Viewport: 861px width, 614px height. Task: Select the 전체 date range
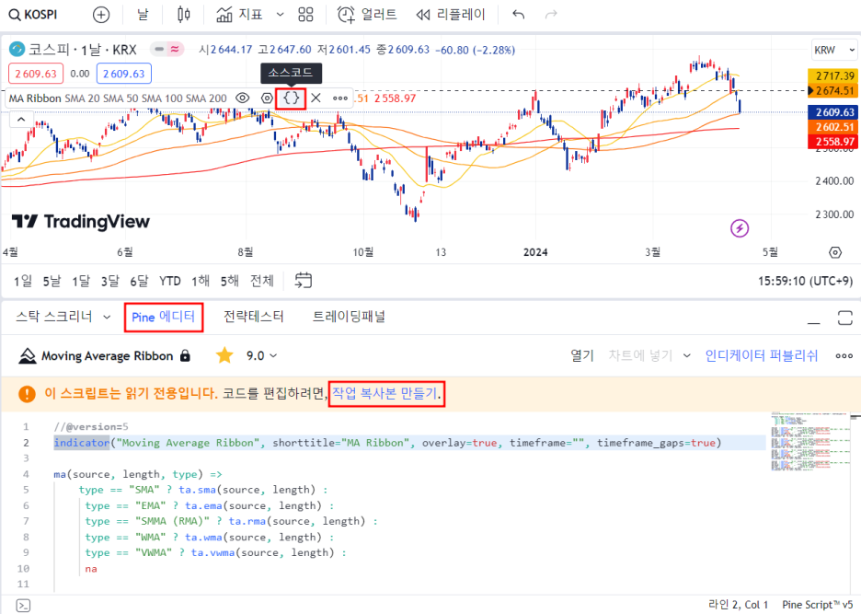(x=262, y=282)
